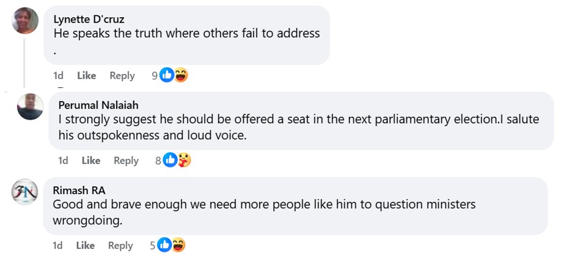Click laughing emoji reaction on Rimash's comment
The width and height of the screenshot is (567, 264).
pyautogui.click(x=178, y=245)
